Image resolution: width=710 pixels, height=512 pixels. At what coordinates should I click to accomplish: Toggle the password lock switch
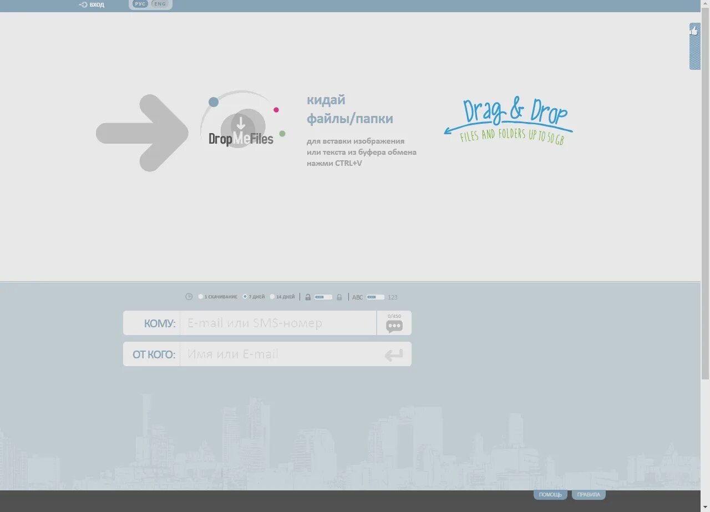coord(323,297)
